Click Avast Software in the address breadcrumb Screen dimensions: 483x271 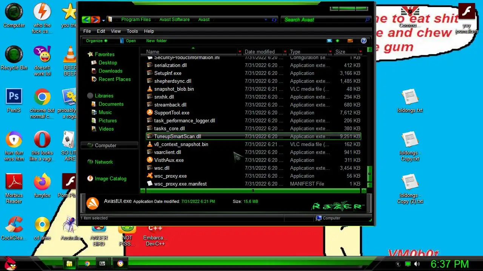coord(174,20)
